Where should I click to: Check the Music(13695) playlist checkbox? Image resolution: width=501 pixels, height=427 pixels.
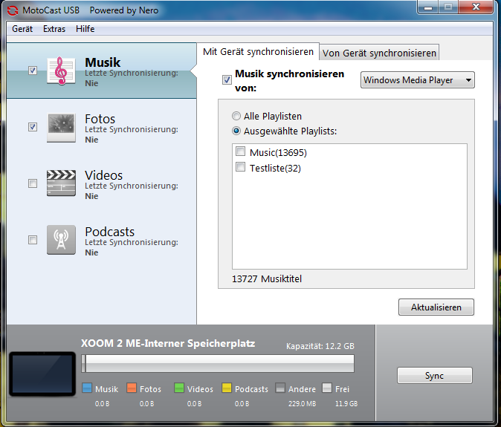pyautogui.click(x=240, y=151)
